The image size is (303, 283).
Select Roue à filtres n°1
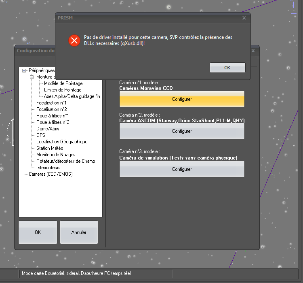pyautogui.click(x=53, y=116)
